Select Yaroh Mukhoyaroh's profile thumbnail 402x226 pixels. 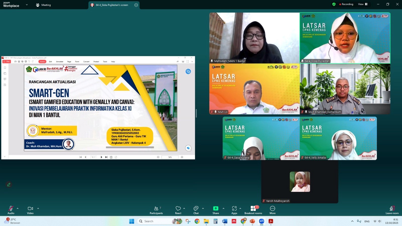click(300, 182)
